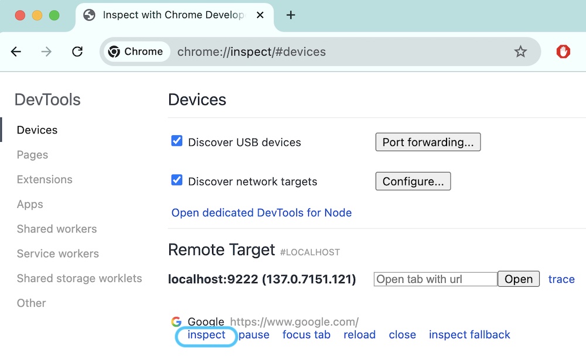Click reload link under Google target
This screenshot has width=586, height=364.
[x=360, y=335]
